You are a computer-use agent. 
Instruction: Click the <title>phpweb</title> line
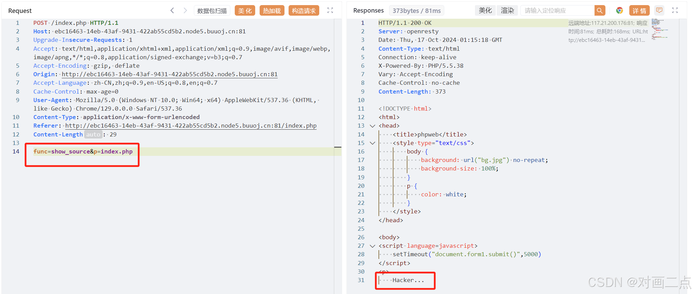coord(430,134)
